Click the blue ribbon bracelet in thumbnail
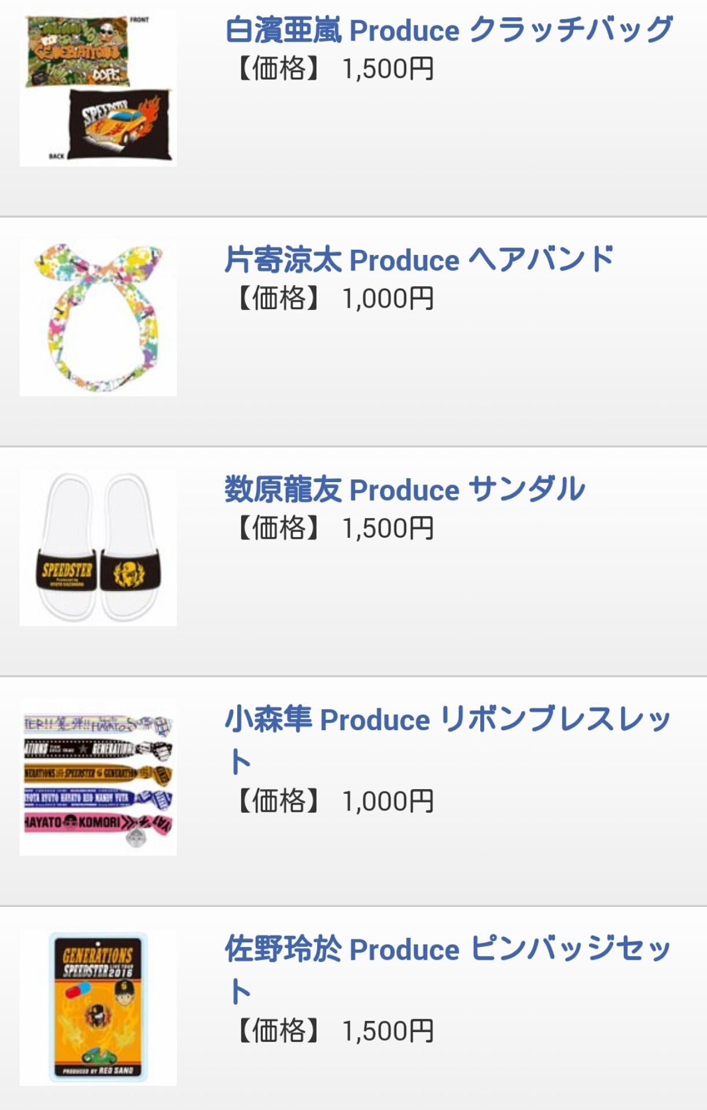 (x=97, y=798)
